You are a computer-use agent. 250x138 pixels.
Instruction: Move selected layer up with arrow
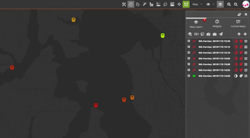coord(239,34)
